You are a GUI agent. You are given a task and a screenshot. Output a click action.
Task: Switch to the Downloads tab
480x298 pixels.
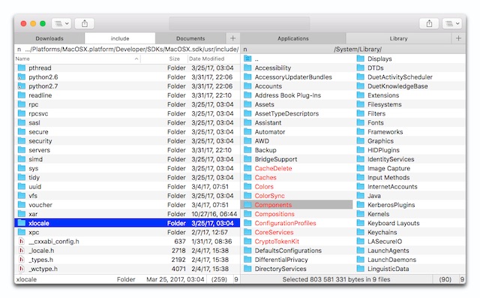[x=49, y=38]
